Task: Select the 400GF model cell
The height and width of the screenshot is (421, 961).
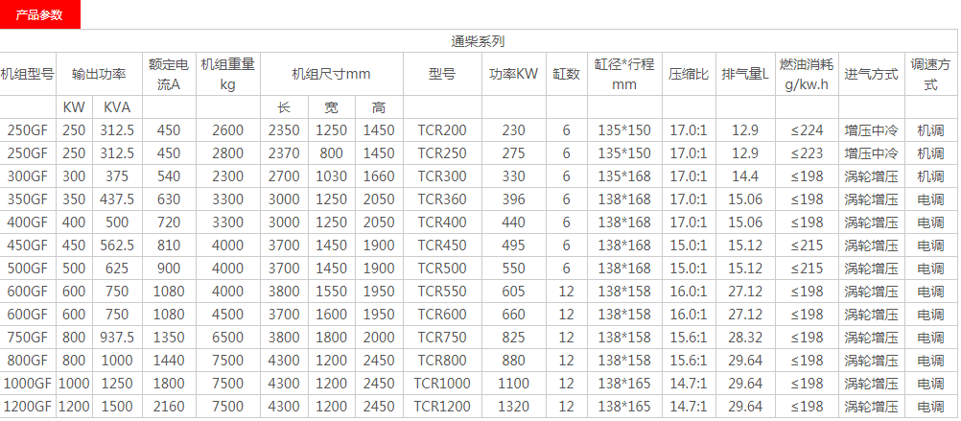Action: pos(28,222)
